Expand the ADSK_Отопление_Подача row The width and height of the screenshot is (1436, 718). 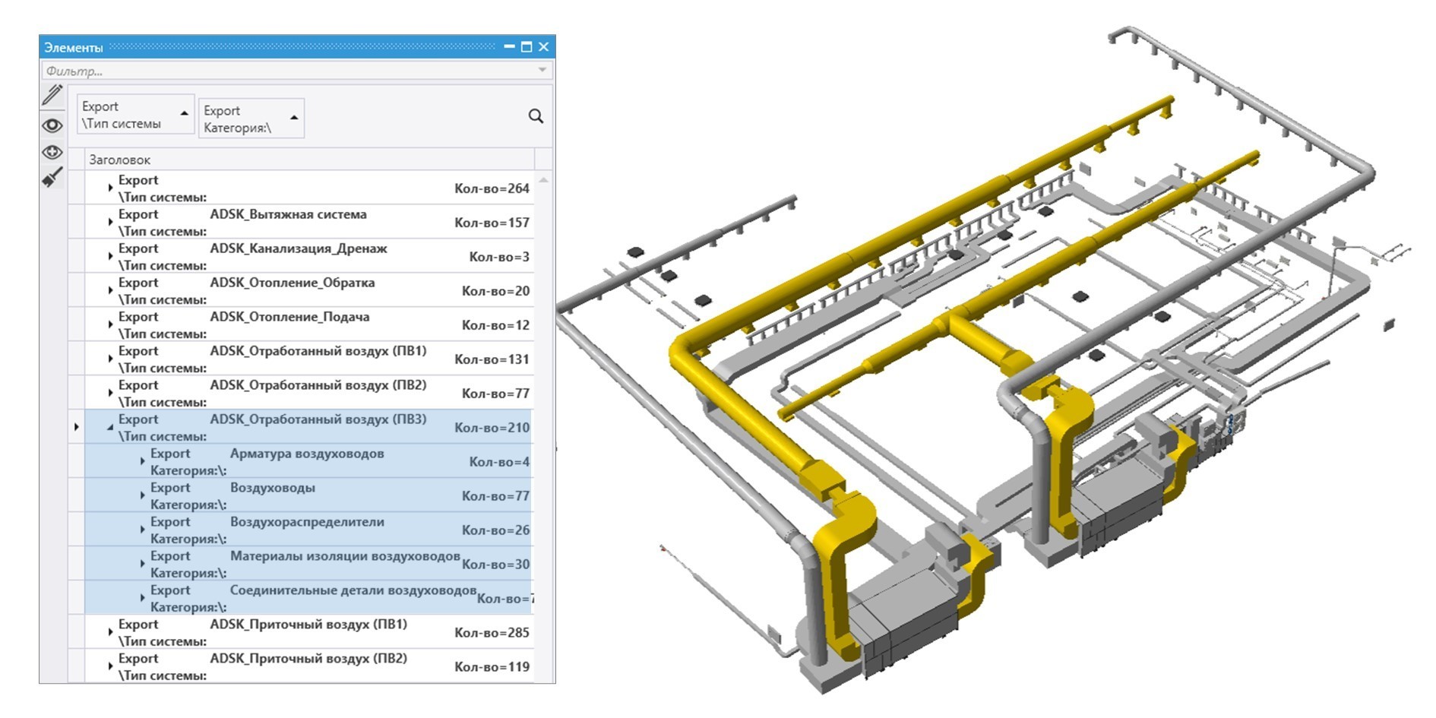tap(110, 324)
